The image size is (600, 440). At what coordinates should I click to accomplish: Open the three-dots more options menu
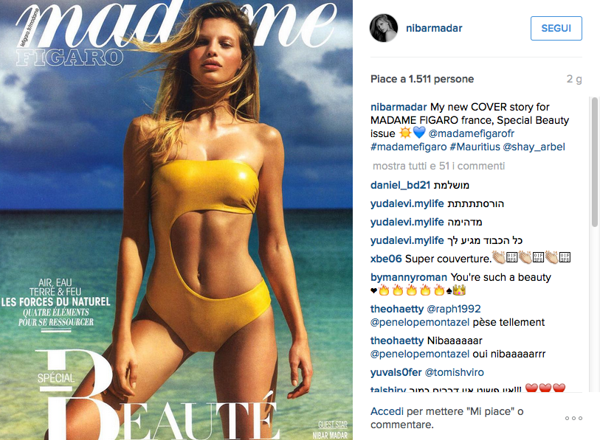coord(573,418)
